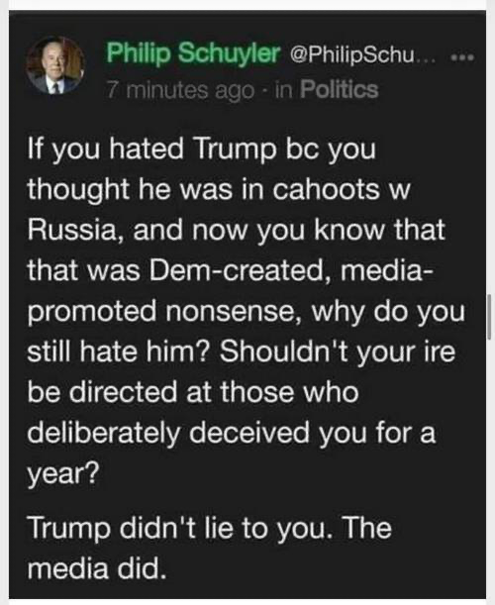The height and width of the screenshot is (605, 495).
Task: Click the scrollbar track above the thumb
Action: (489, 154)
